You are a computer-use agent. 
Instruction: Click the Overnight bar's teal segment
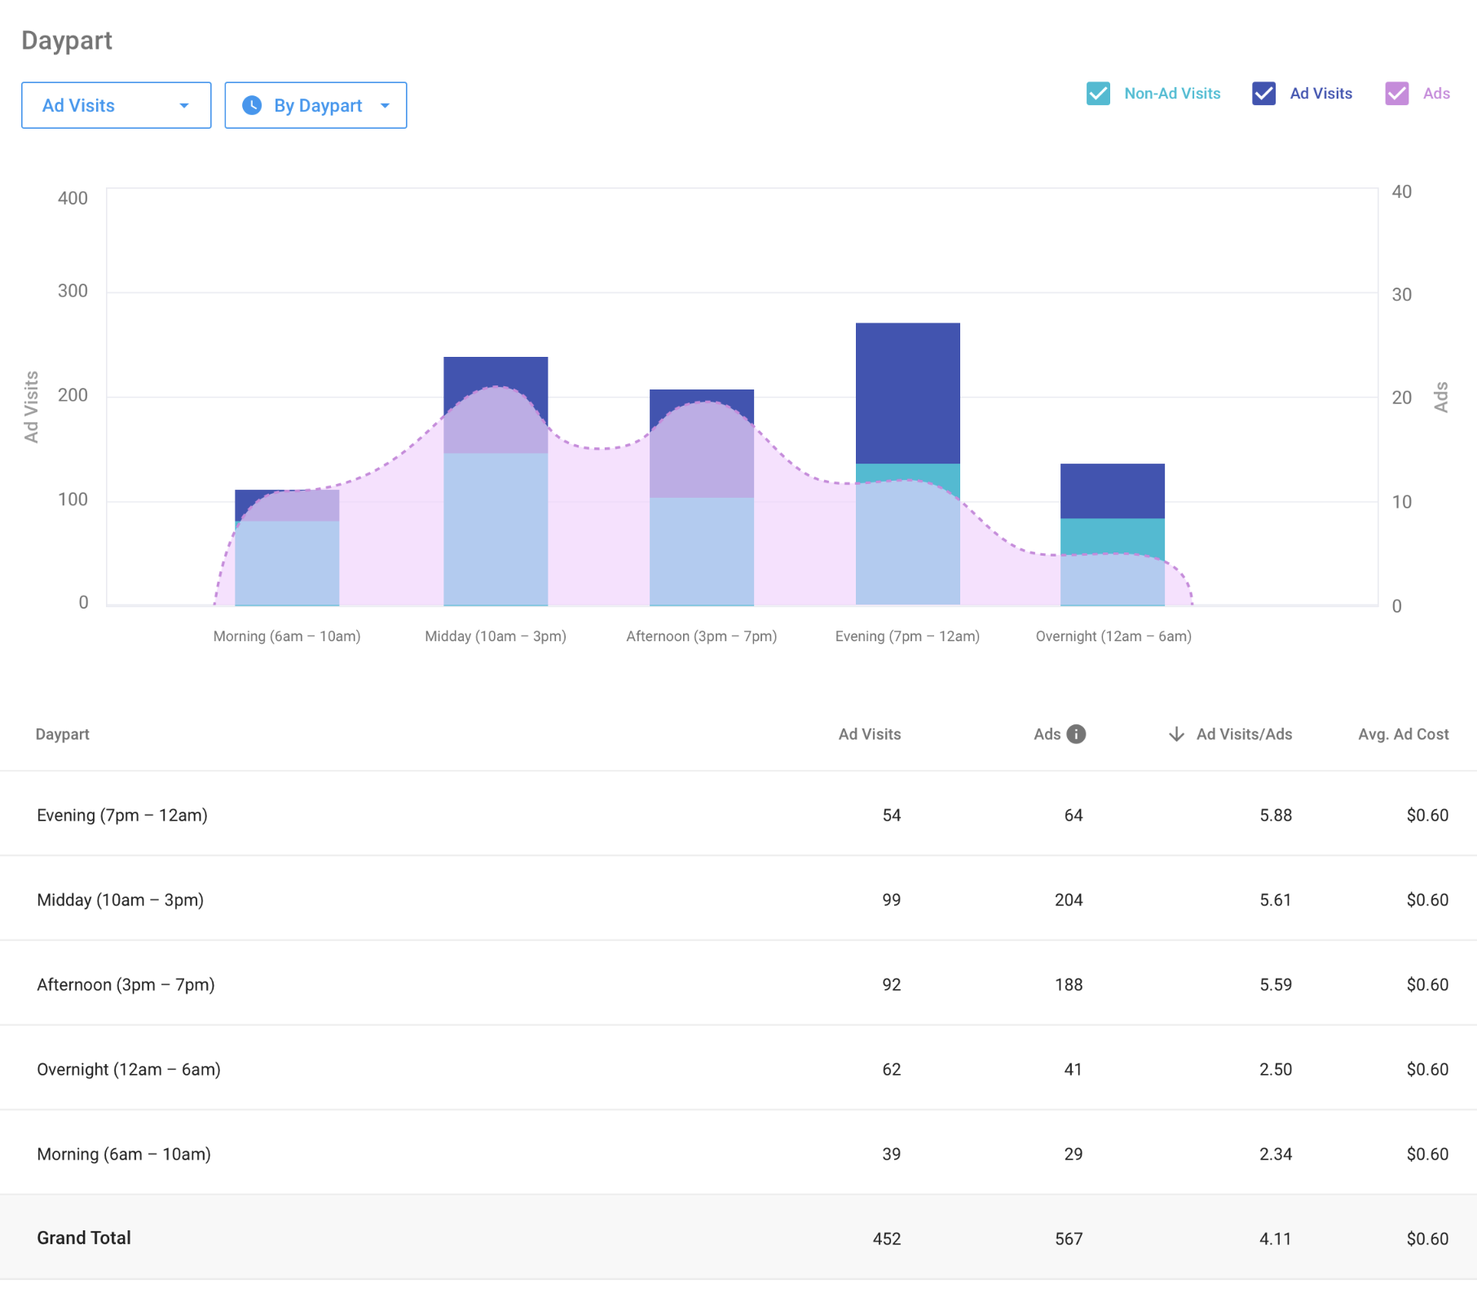(1112, 535)
